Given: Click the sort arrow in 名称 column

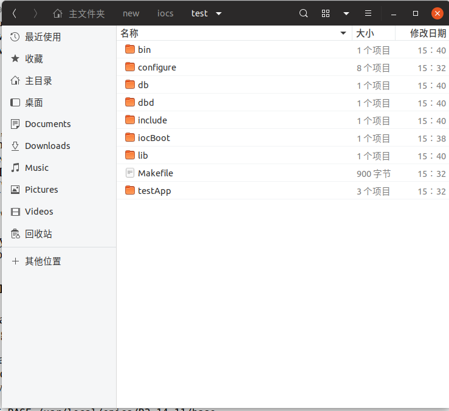Looking at the screenshot, I should [x=343, y=33].
